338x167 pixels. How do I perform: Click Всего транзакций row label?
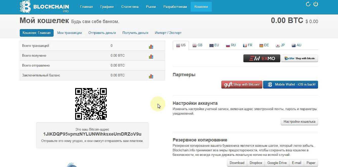click(36, 46)
